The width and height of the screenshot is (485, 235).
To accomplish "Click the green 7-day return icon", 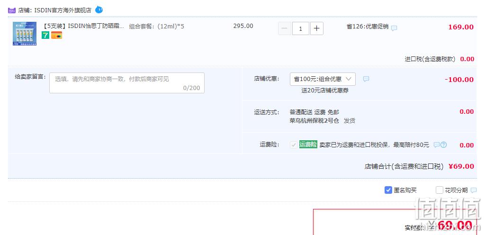I will point(45,35).
